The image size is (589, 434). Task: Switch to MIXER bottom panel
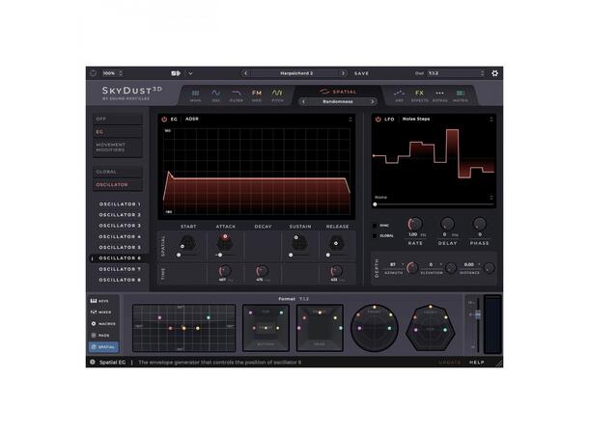click(x=100, y=312)
